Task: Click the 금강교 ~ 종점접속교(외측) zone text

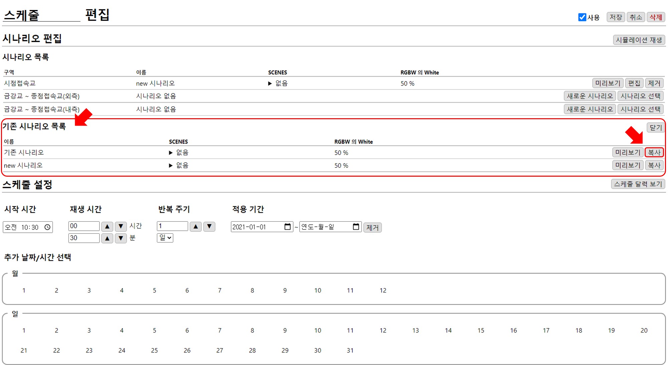Action: pos(42,96)
